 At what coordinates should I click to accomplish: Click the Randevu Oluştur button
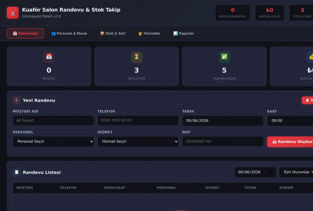pos(290,142)
